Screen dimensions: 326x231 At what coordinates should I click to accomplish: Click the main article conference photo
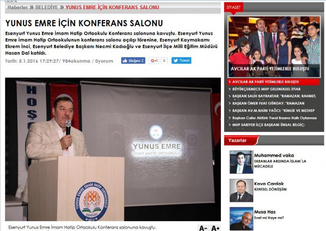113,149
